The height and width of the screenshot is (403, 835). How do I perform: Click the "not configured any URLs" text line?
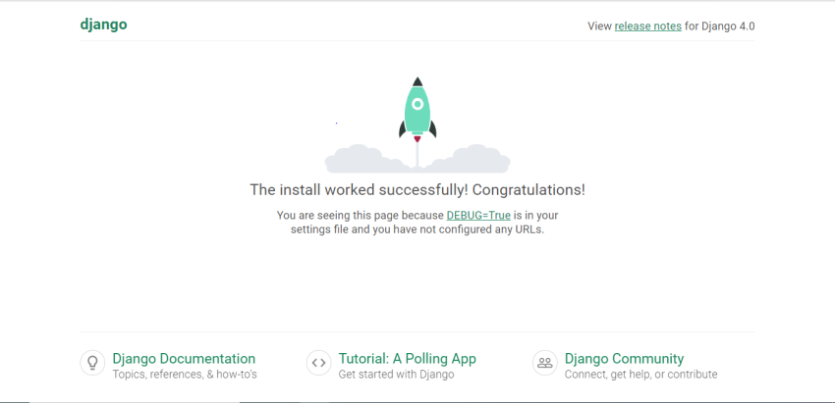[x=417, y=230]
